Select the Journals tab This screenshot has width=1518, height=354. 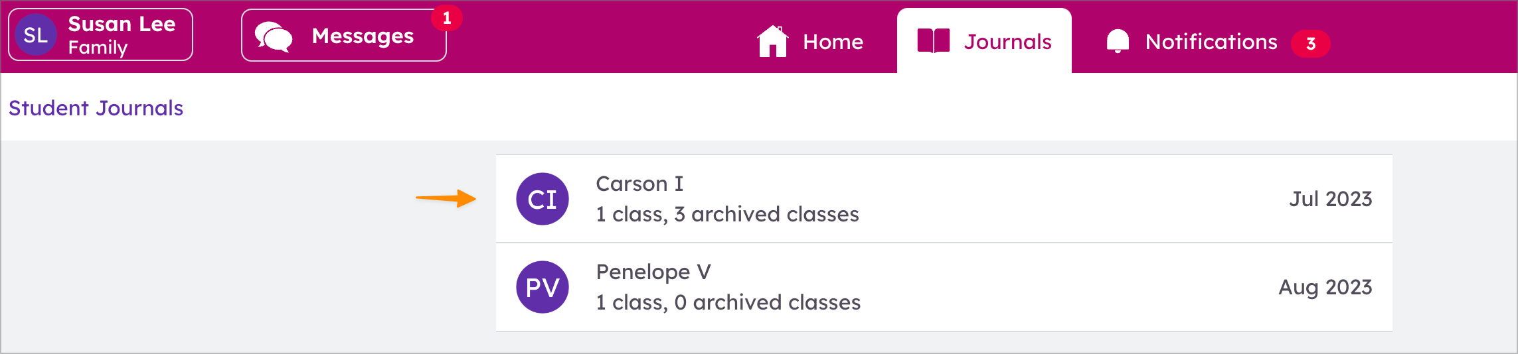1007,42
